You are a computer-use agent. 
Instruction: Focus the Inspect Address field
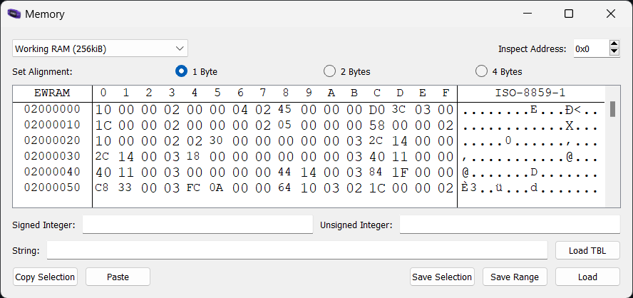(589, 48)
